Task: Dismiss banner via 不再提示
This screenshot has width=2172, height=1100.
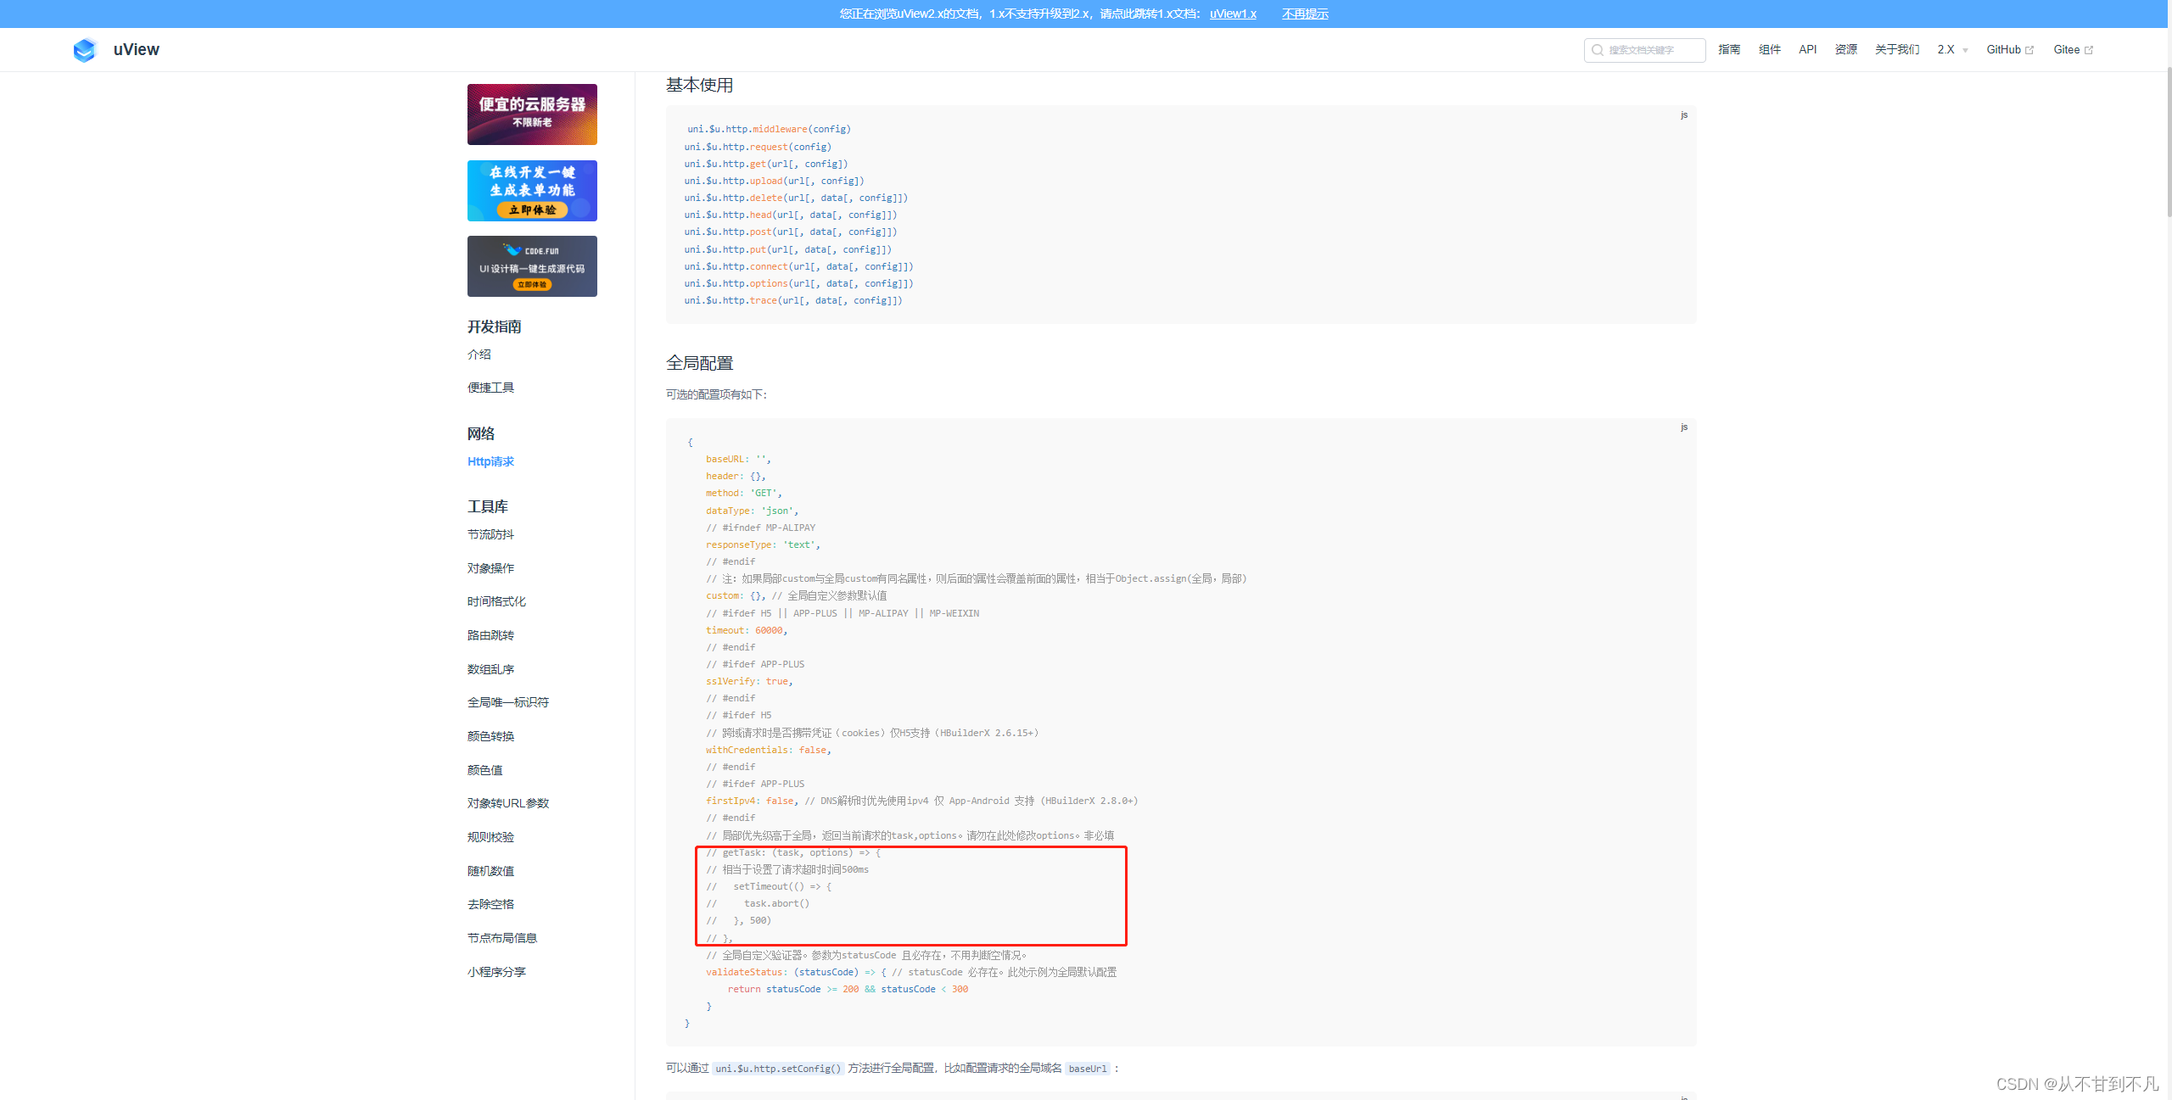Action: [1305, 14]
